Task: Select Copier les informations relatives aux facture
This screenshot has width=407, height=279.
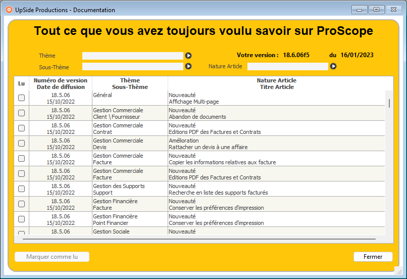Action: tap(222, 162)
